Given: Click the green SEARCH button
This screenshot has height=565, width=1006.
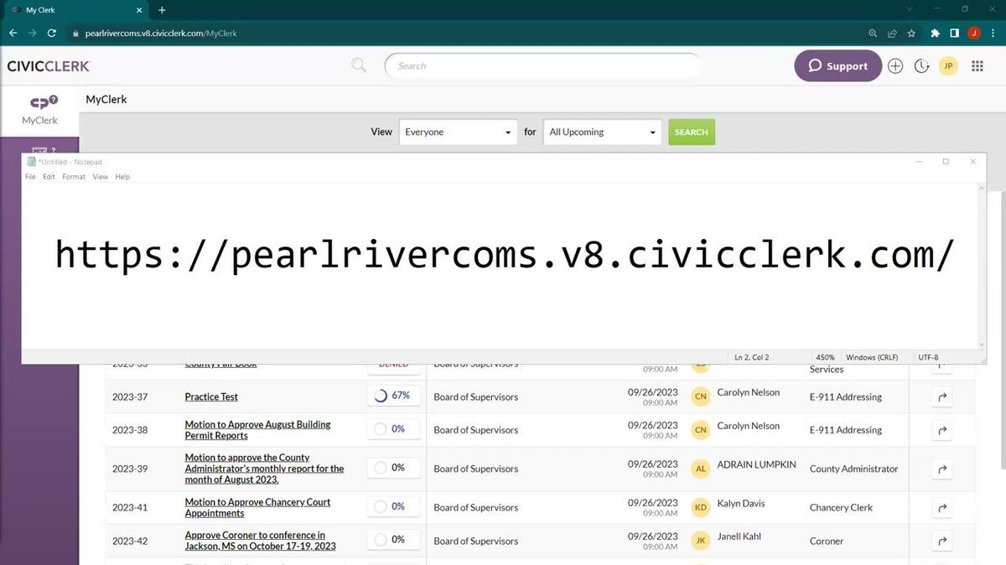Looking at the screenshot, I should pyautogui.click(x=692, y=132).
